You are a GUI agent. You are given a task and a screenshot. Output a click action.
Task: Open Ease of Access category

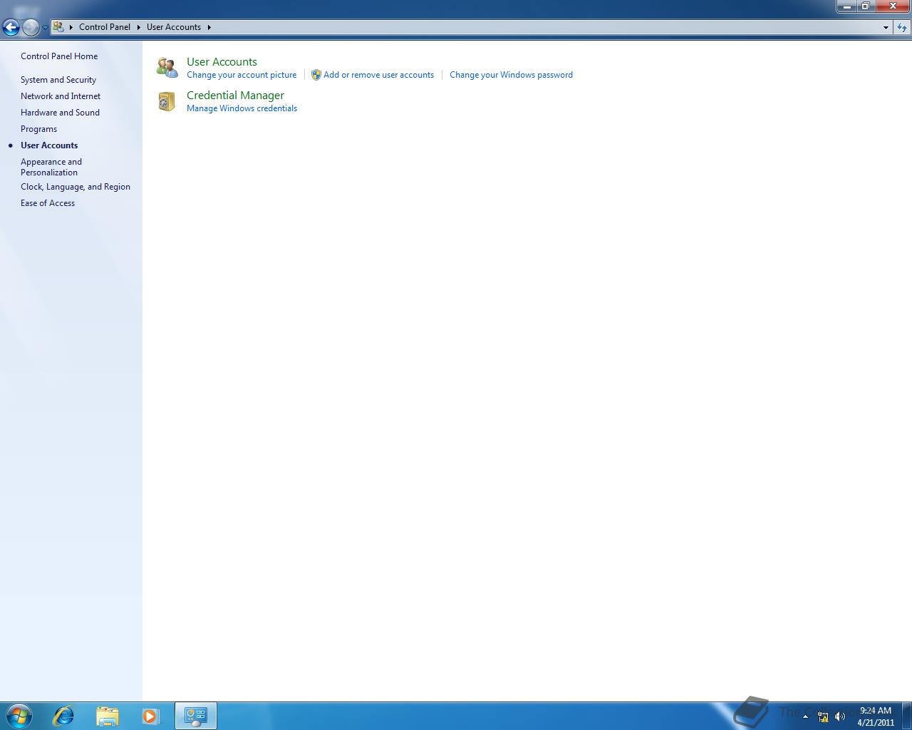[48, 203]
